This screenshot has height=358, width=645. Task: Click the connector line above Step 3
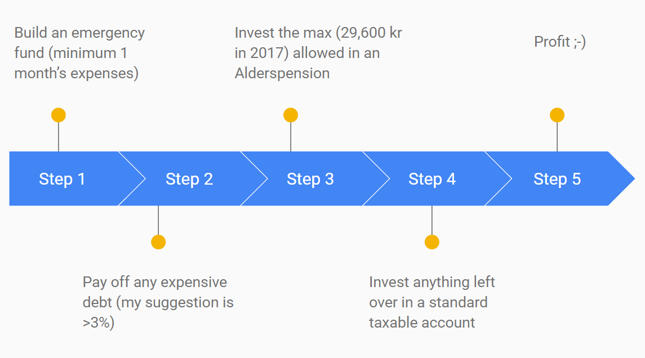point(291,137)
